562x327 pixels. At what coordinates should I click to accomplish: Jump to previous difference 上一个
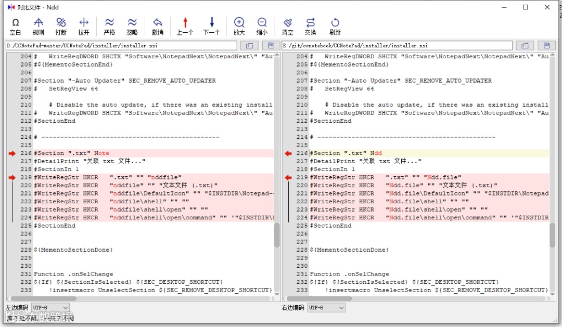(x=185, y=27)
